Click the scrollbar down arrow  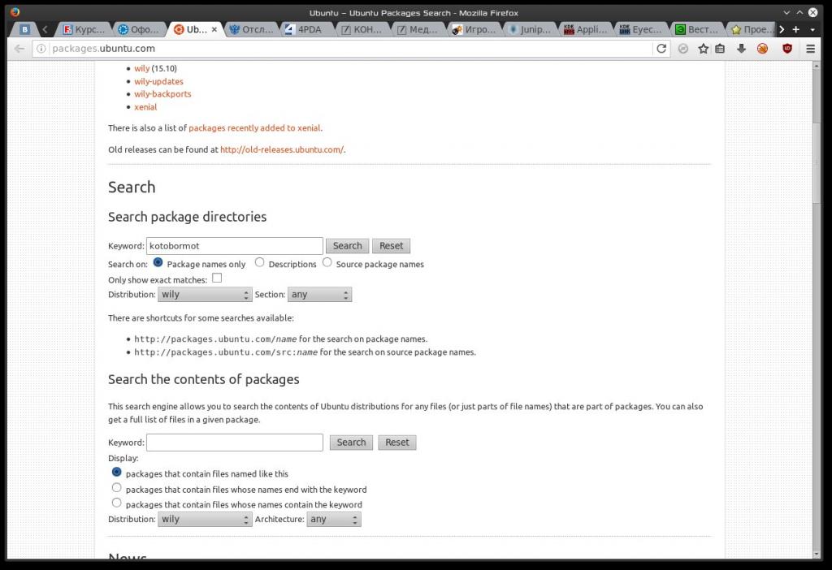816,554
